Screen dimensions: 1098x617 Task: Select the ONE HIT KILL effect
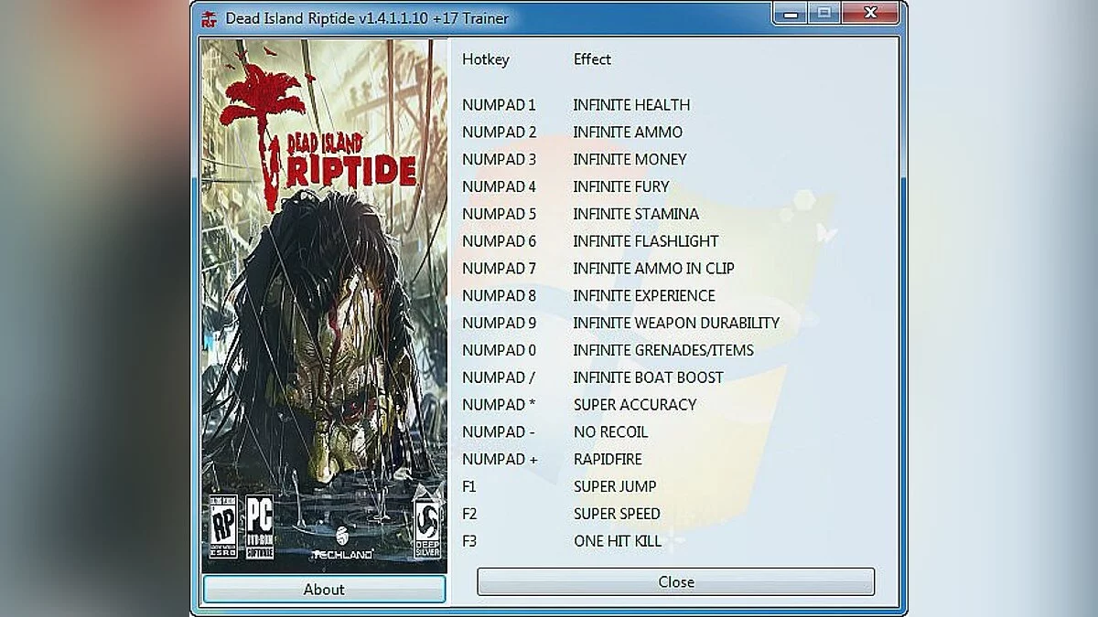[x=617, y=541]
